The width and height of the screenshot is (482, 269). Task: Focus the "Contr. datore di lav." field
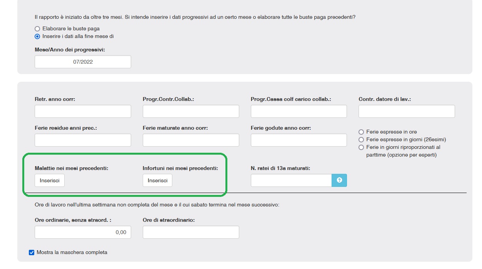407,111
